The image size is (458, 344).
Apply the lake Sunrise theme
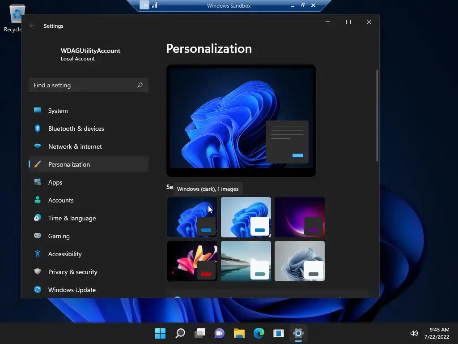coord(246,261)
